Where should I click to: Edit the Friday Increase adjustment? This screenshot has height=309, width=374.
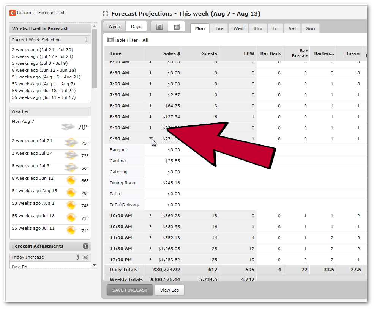pyautogui.click(x=77, y=257)
